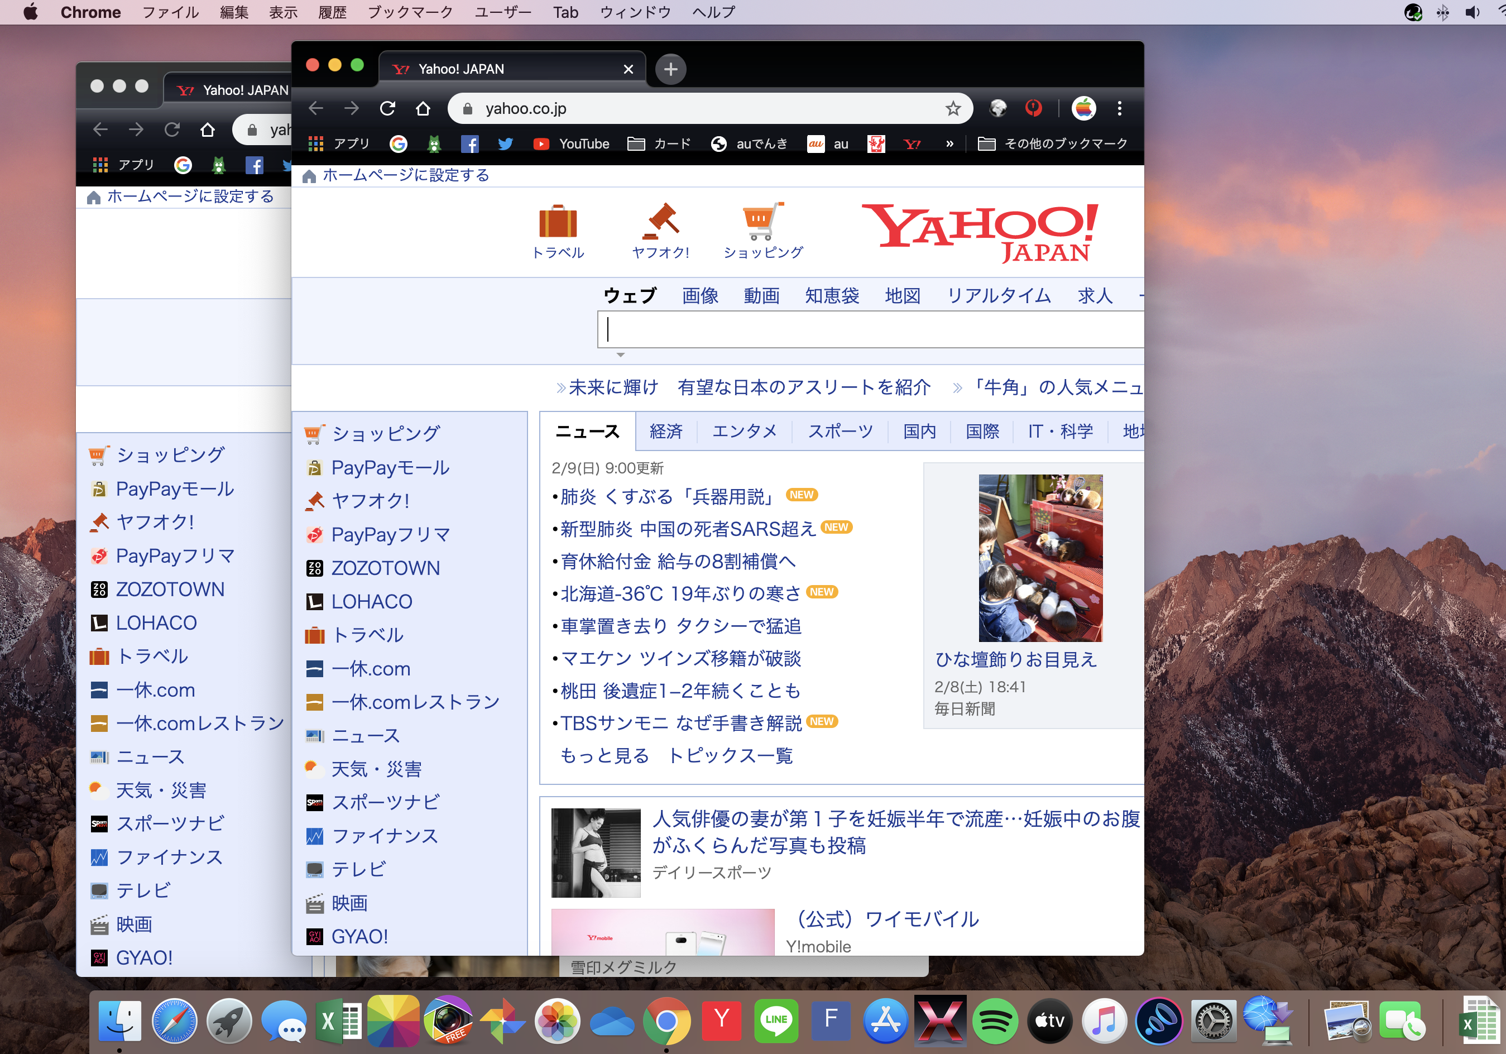This screenshot has height=1054, width=1506.
Task: Expand the small arrow below the search box
Action: 620,354
